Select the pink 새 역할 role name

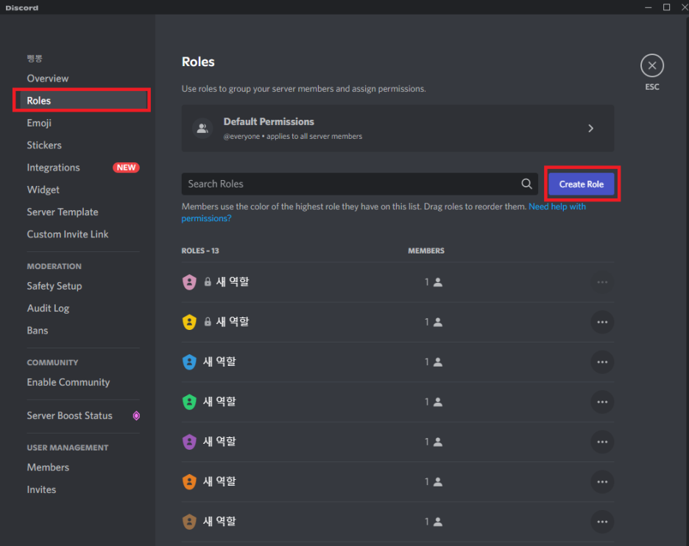pos(233,282)
